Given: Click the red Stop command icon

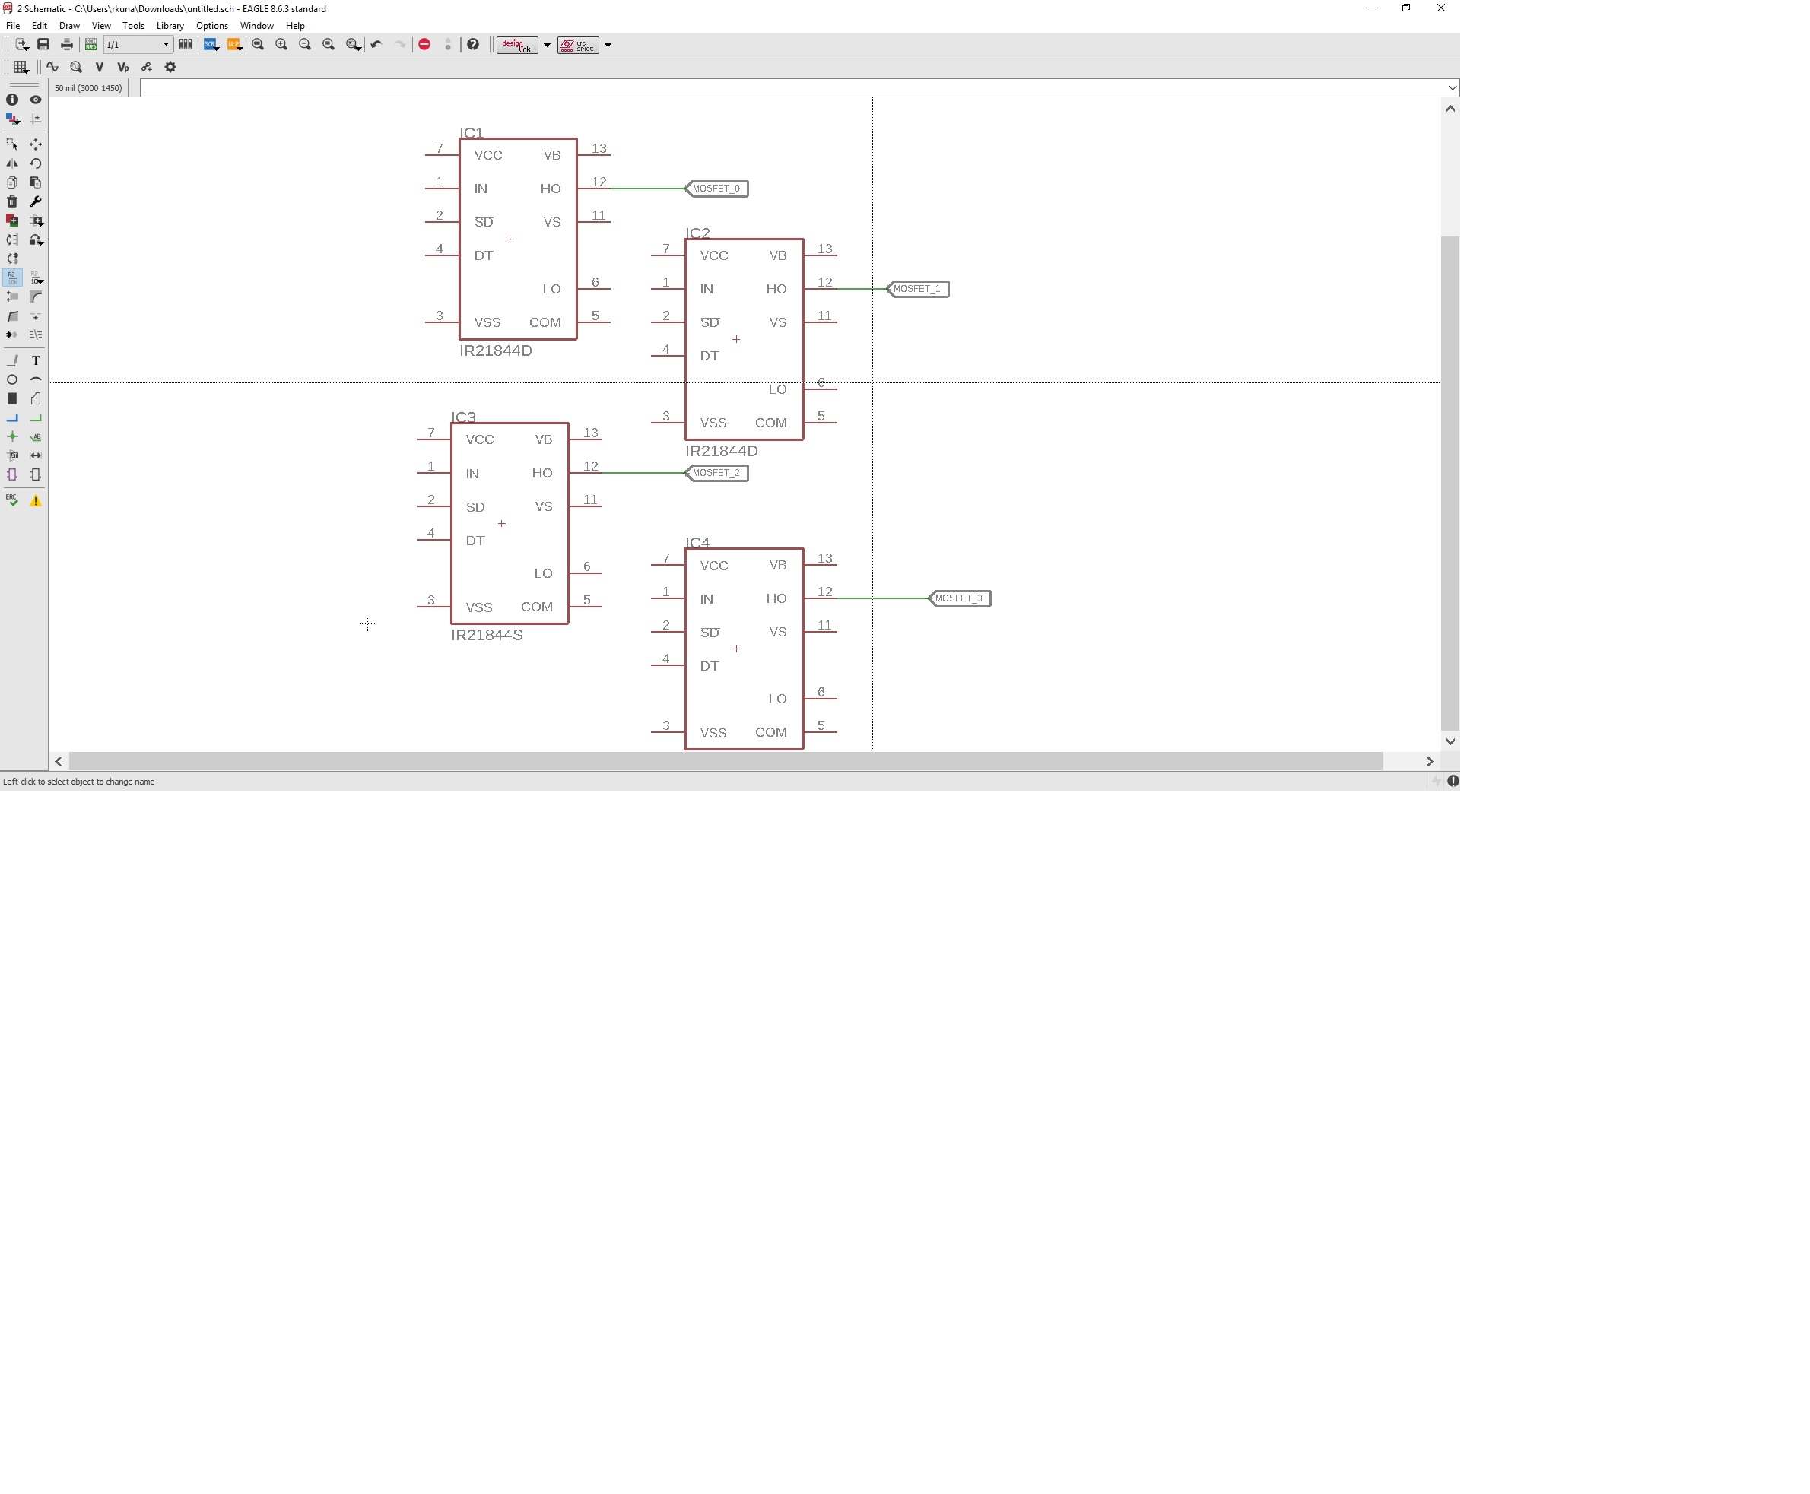Looking at the screenshot, I should click(x=424, y=45).
